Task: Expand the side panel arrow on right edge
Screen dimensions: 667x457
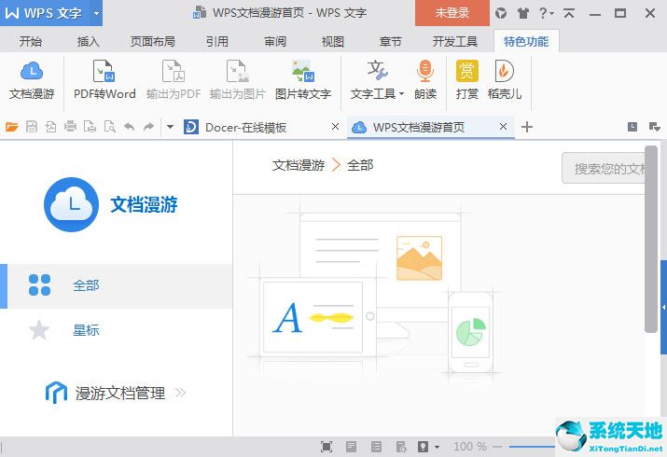Action: [x=663, y=307]
